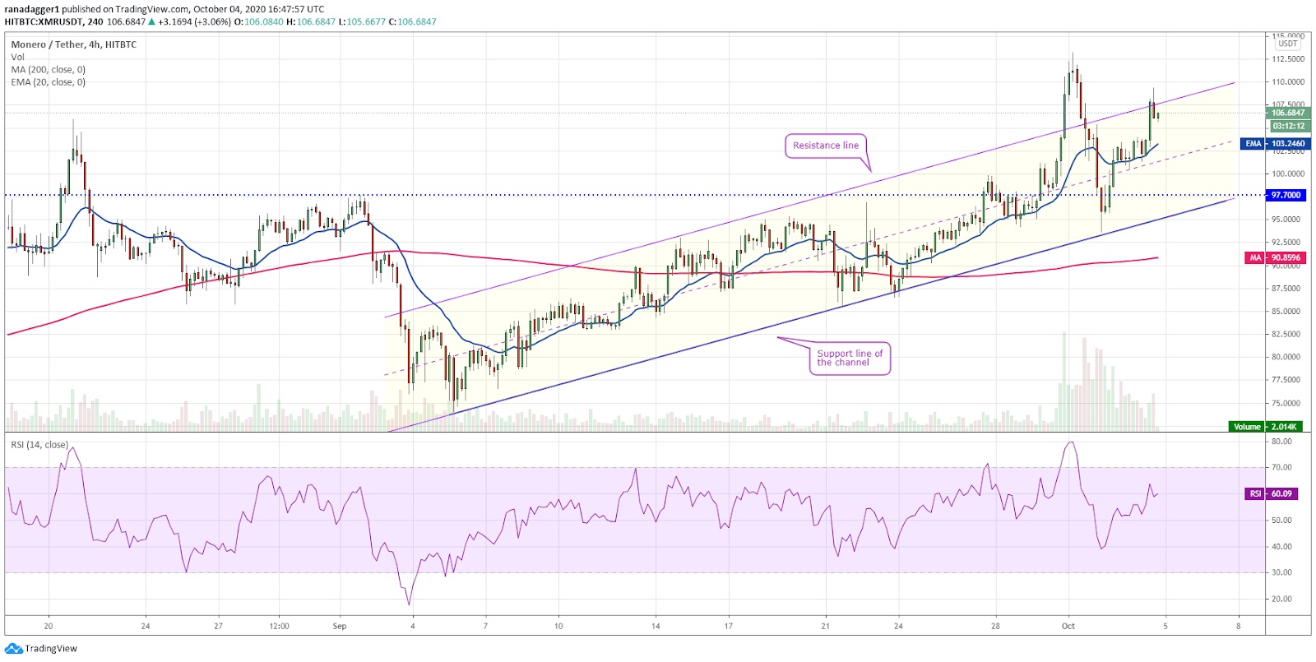
Task: Click the 28 date label on time axis
Action: (x=995, y=626)
